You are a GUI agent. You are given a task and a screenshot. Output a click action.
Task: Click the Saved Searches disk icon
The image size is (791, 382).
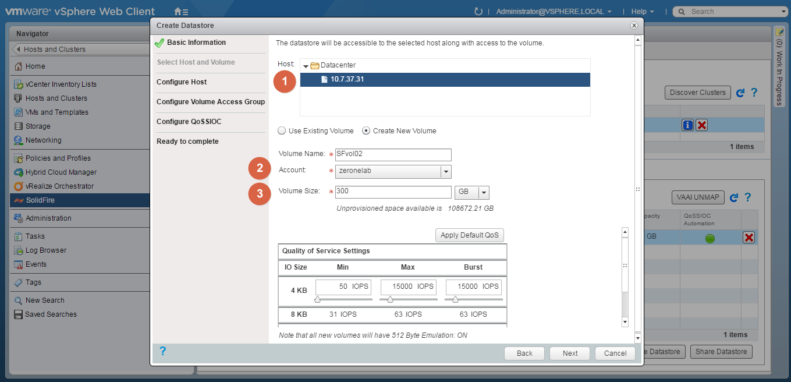click(x=18, y=314)
